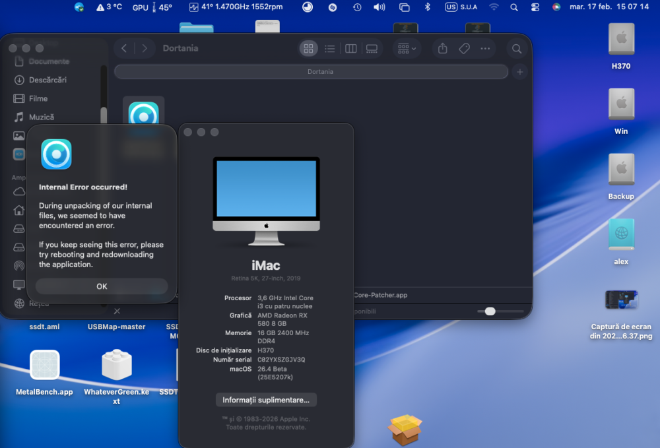Add a new Finder tab
This screenshot has height=448, width=660.
point(520,72)
